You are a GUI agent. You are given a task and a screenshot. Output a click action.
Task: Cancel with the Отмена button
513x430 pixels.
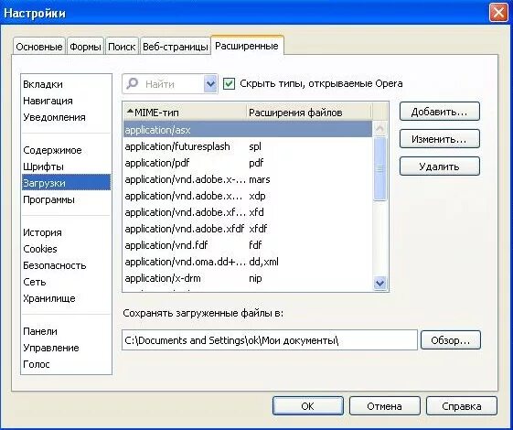(x=384, y=406)
